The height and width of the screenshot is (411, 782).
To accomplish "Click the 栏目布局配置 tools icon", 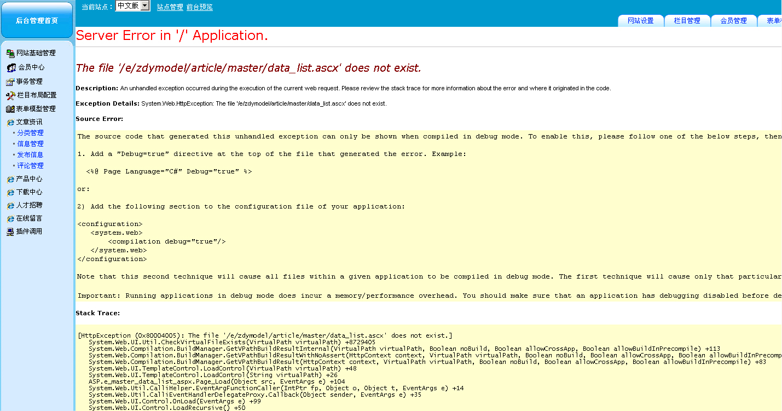I will [10, 95].
